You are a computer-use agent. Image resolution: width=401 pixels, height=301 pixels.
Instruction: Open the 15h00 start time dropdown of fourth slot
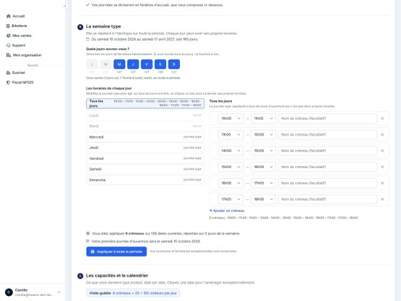231,167
